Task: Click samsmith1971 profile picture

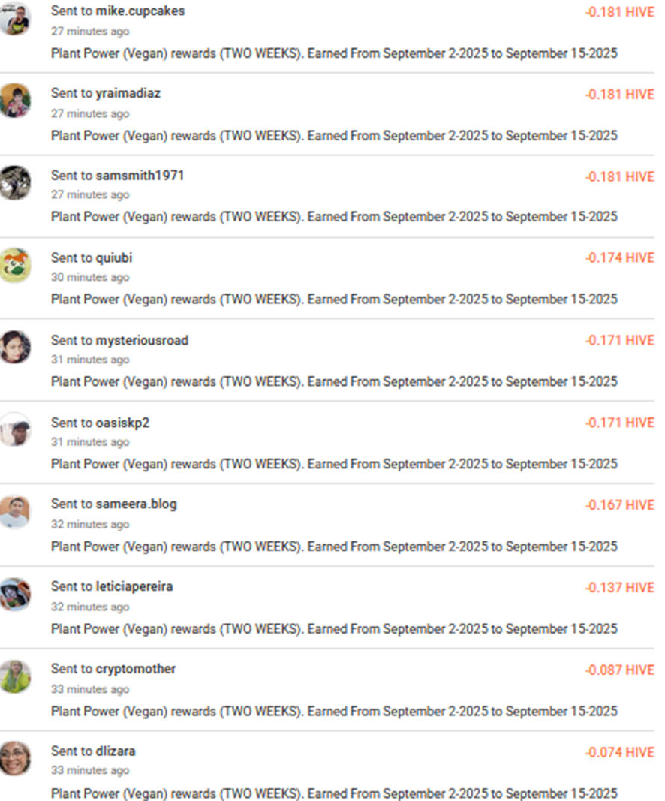Action: tap(15, 182)
